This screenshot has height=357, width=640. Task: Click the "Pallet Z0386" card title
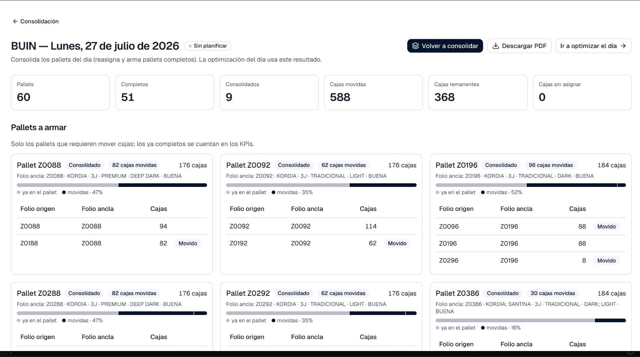[x=458, y=293]
